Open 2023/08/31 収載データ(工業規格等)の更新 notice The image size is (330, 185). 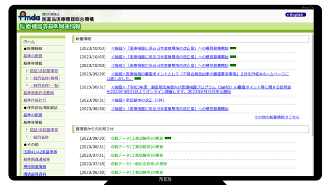[x=137, y=147]
